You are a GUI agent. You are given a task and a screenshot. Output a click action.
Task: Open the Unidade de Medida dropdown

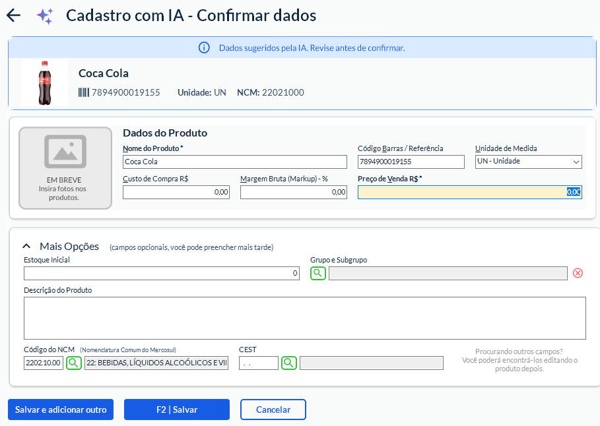tap(528, 162)
